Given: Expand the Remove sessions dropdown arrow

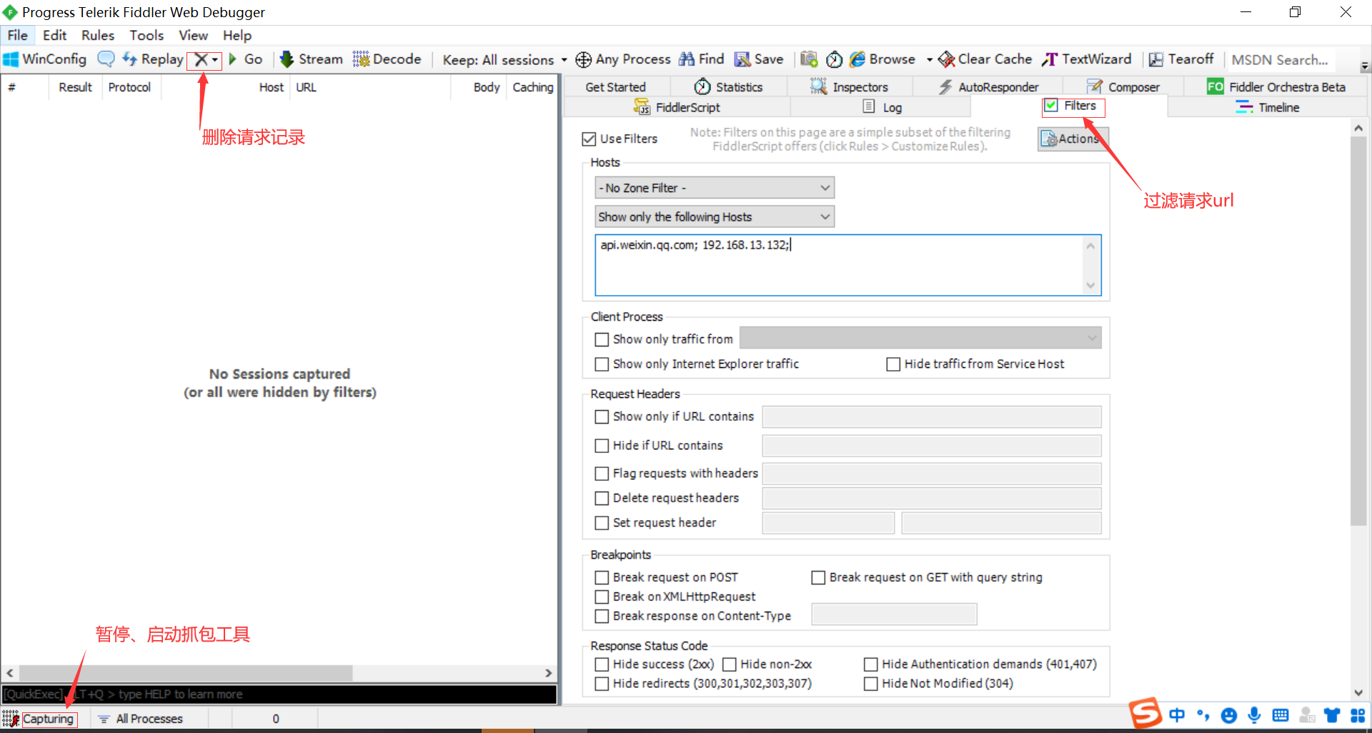Looking at the screenshot, I should [x=215, y=60].
